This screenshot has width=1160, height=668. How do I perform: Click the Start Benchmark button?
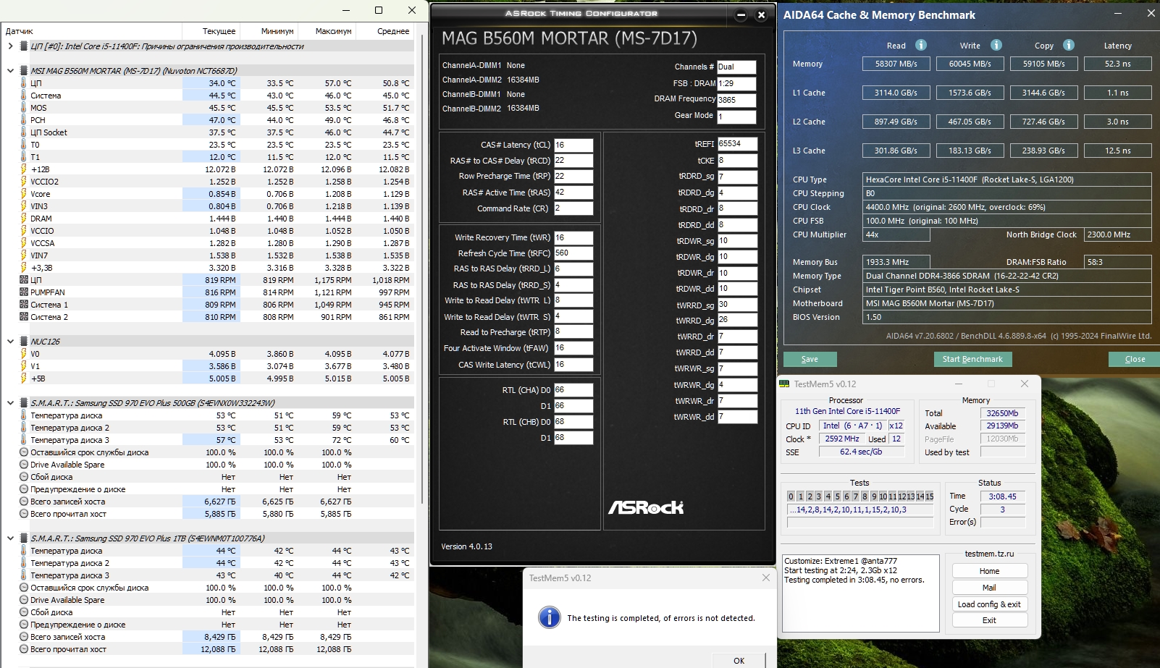coord(972,359)
